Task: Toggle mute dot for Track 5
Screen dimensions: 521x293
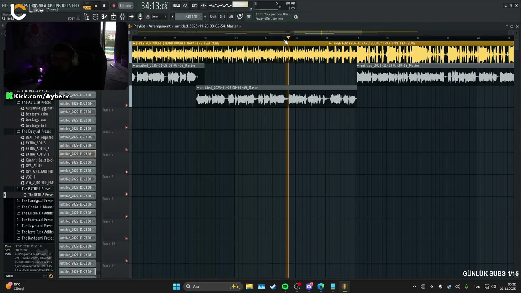Action: coord(126,127)
